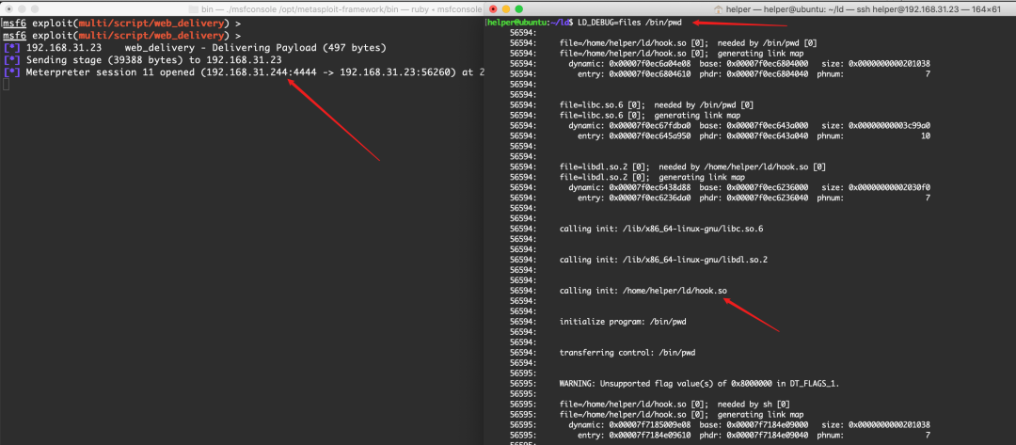The height and width of the screenshot is (445, 1016).
Task: Click 'transferring control: /bin/pwd' line
Action: [626, 353]
